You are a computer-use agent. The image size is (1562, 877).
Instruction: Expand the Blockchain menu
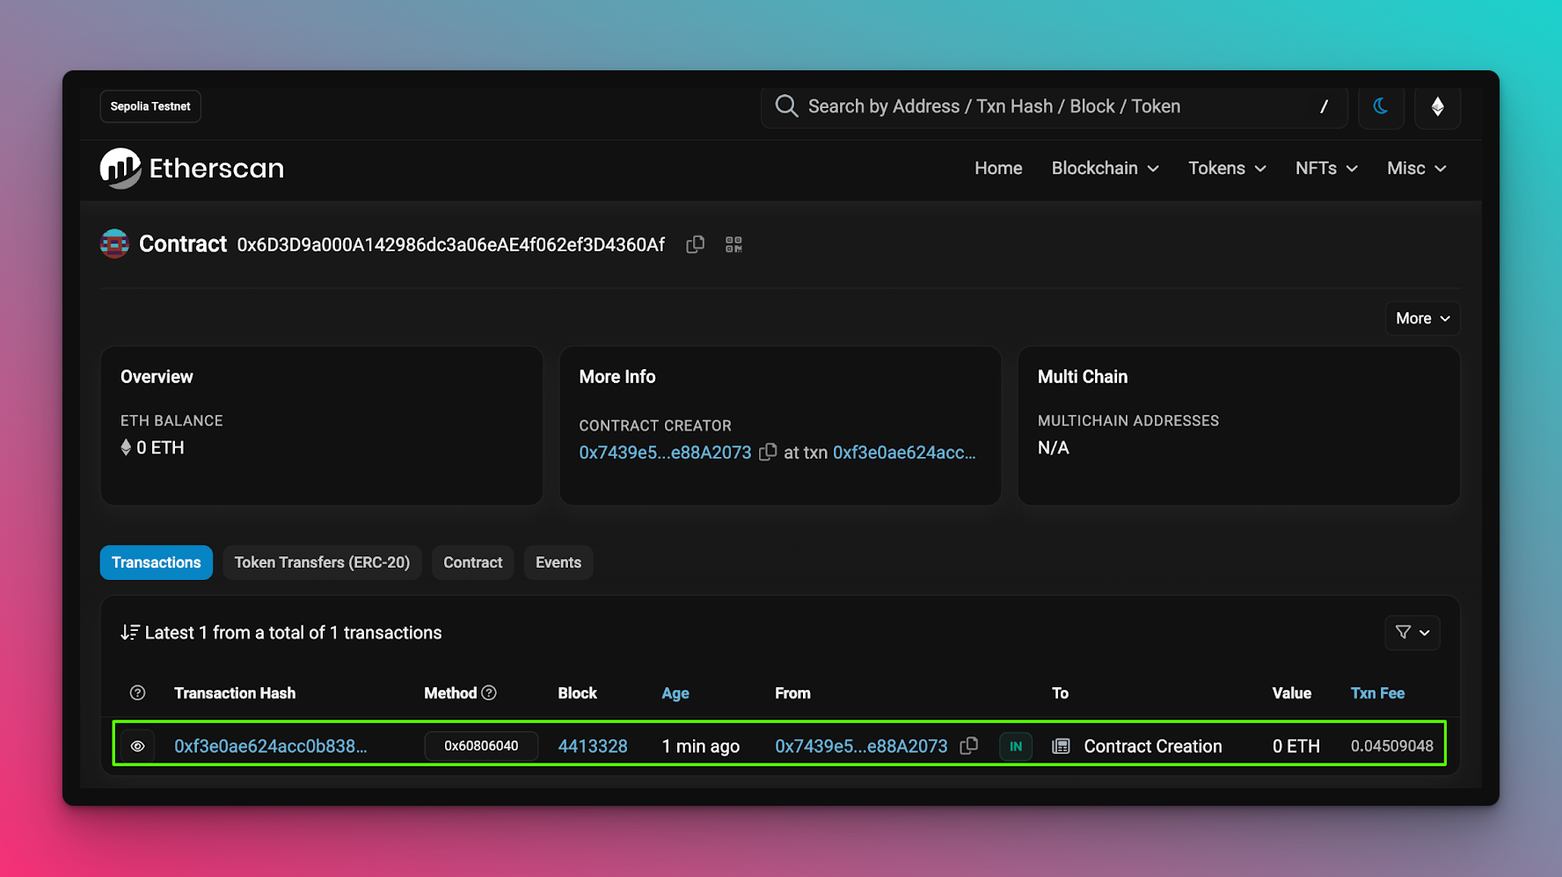[1105, 168]
